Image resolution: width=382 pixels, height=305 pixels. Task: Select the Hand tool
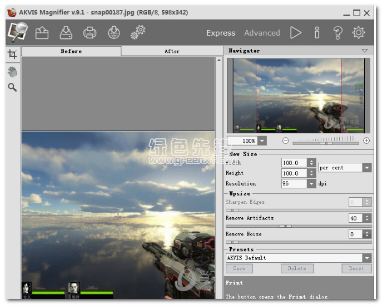(12, 72)
